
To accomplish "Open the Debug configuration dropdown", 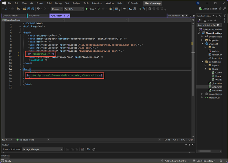I will point(57,9).
